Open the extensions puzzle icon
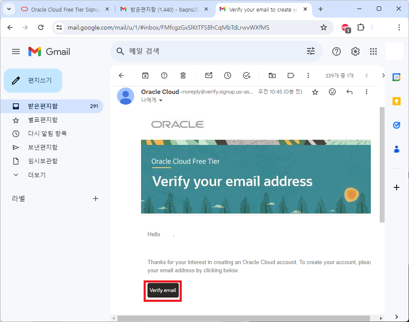This screenshot has width=409, height=322. pyautogui.click(x=361, y=27)
